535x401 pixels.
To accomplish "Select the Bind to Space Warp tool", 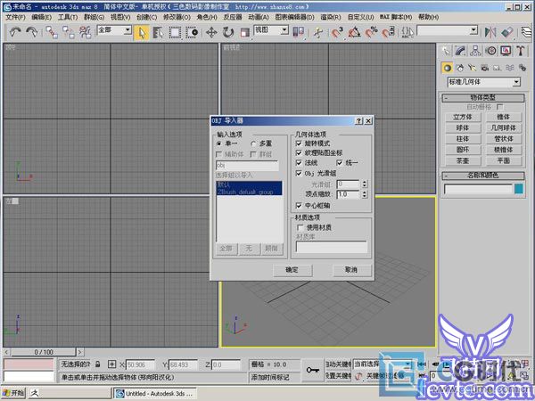I will 85,32.
